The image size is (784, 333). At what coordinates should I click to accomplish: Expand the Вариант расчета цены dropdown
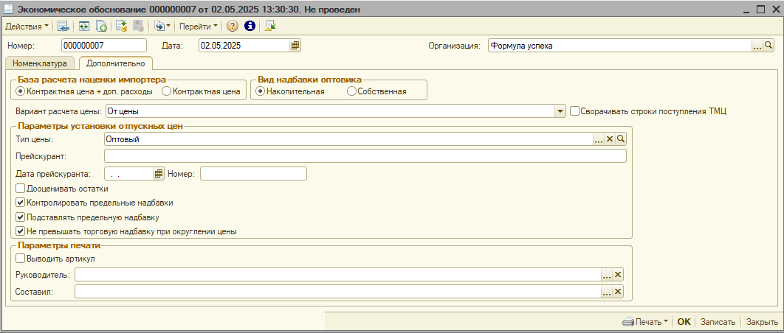(560, 111)
